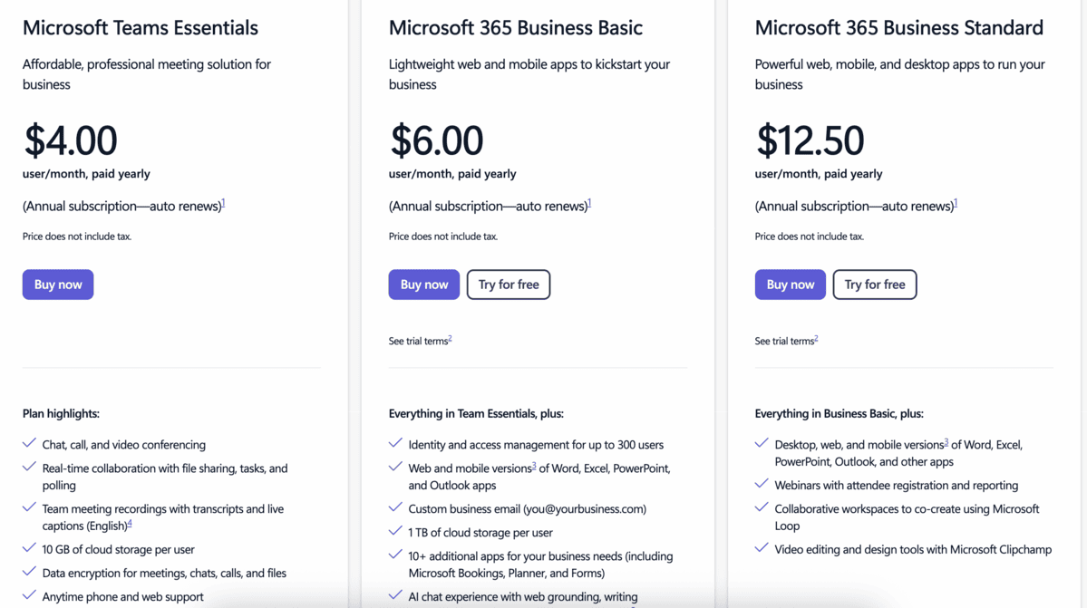
Task: Open footnote 2 beside Business Basic trial terms
Action: click(x=450, y=339)
